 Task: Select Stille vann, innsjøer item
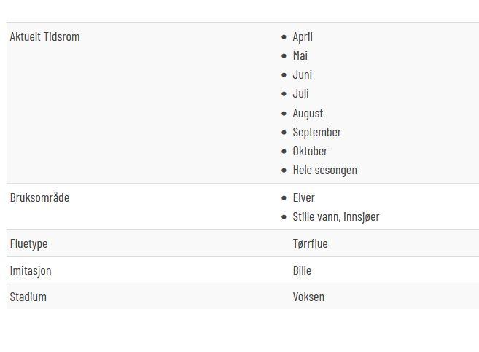[x=335, y=216]
